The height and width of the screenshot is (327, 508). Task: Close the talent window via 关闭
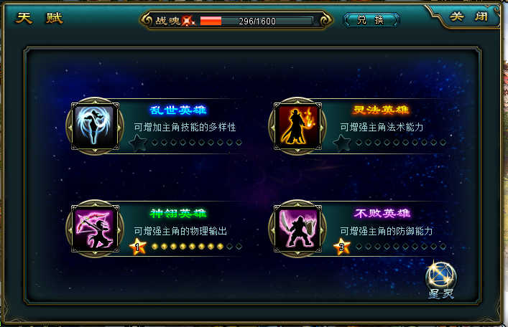tap(469, 16)
